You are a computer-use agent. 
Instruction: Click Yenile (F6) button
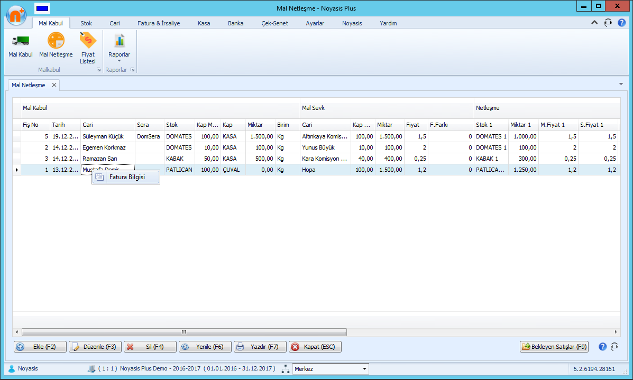click(x=205, y=347)
